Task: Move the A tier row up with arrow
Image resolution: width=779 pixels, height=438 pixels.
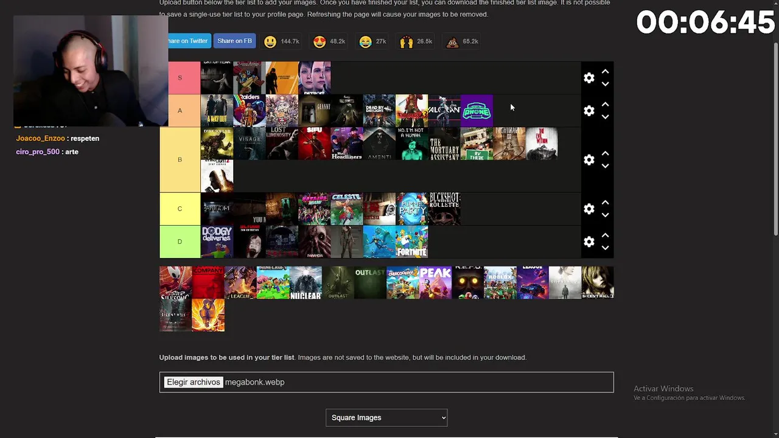Action: [605, 105]
